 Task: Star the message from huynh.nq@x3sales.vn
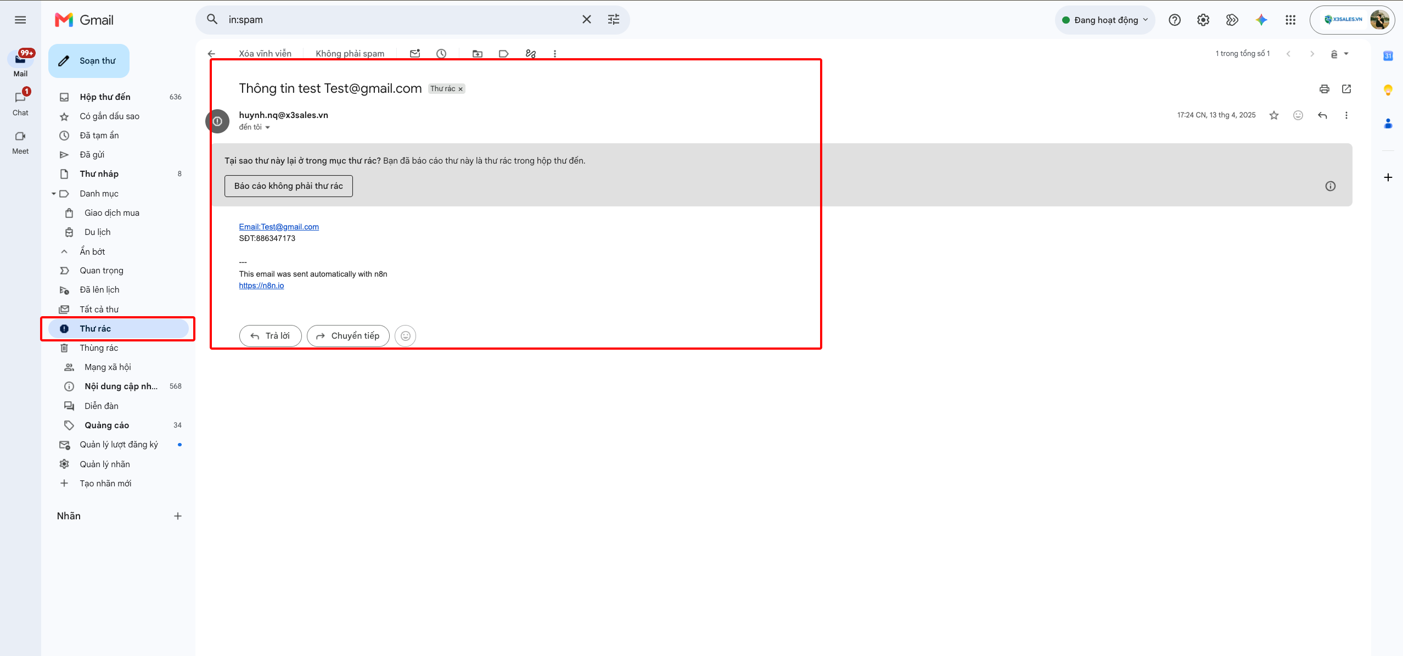(x=1274, y=115)
